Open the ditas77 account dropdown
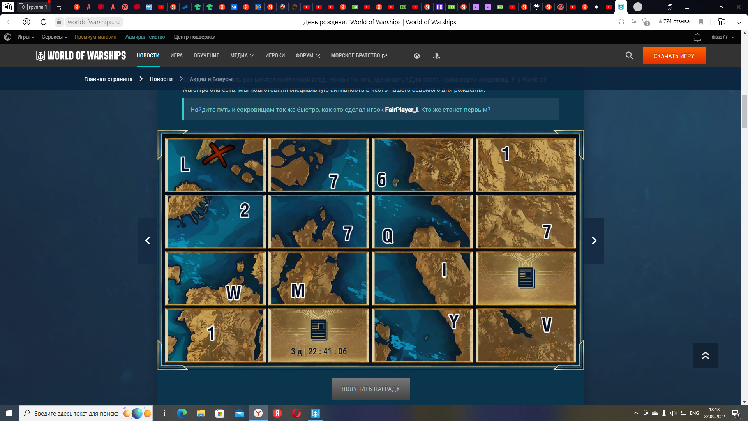Image resolution: width=748 pixels, height=421 pixels. 723,37
